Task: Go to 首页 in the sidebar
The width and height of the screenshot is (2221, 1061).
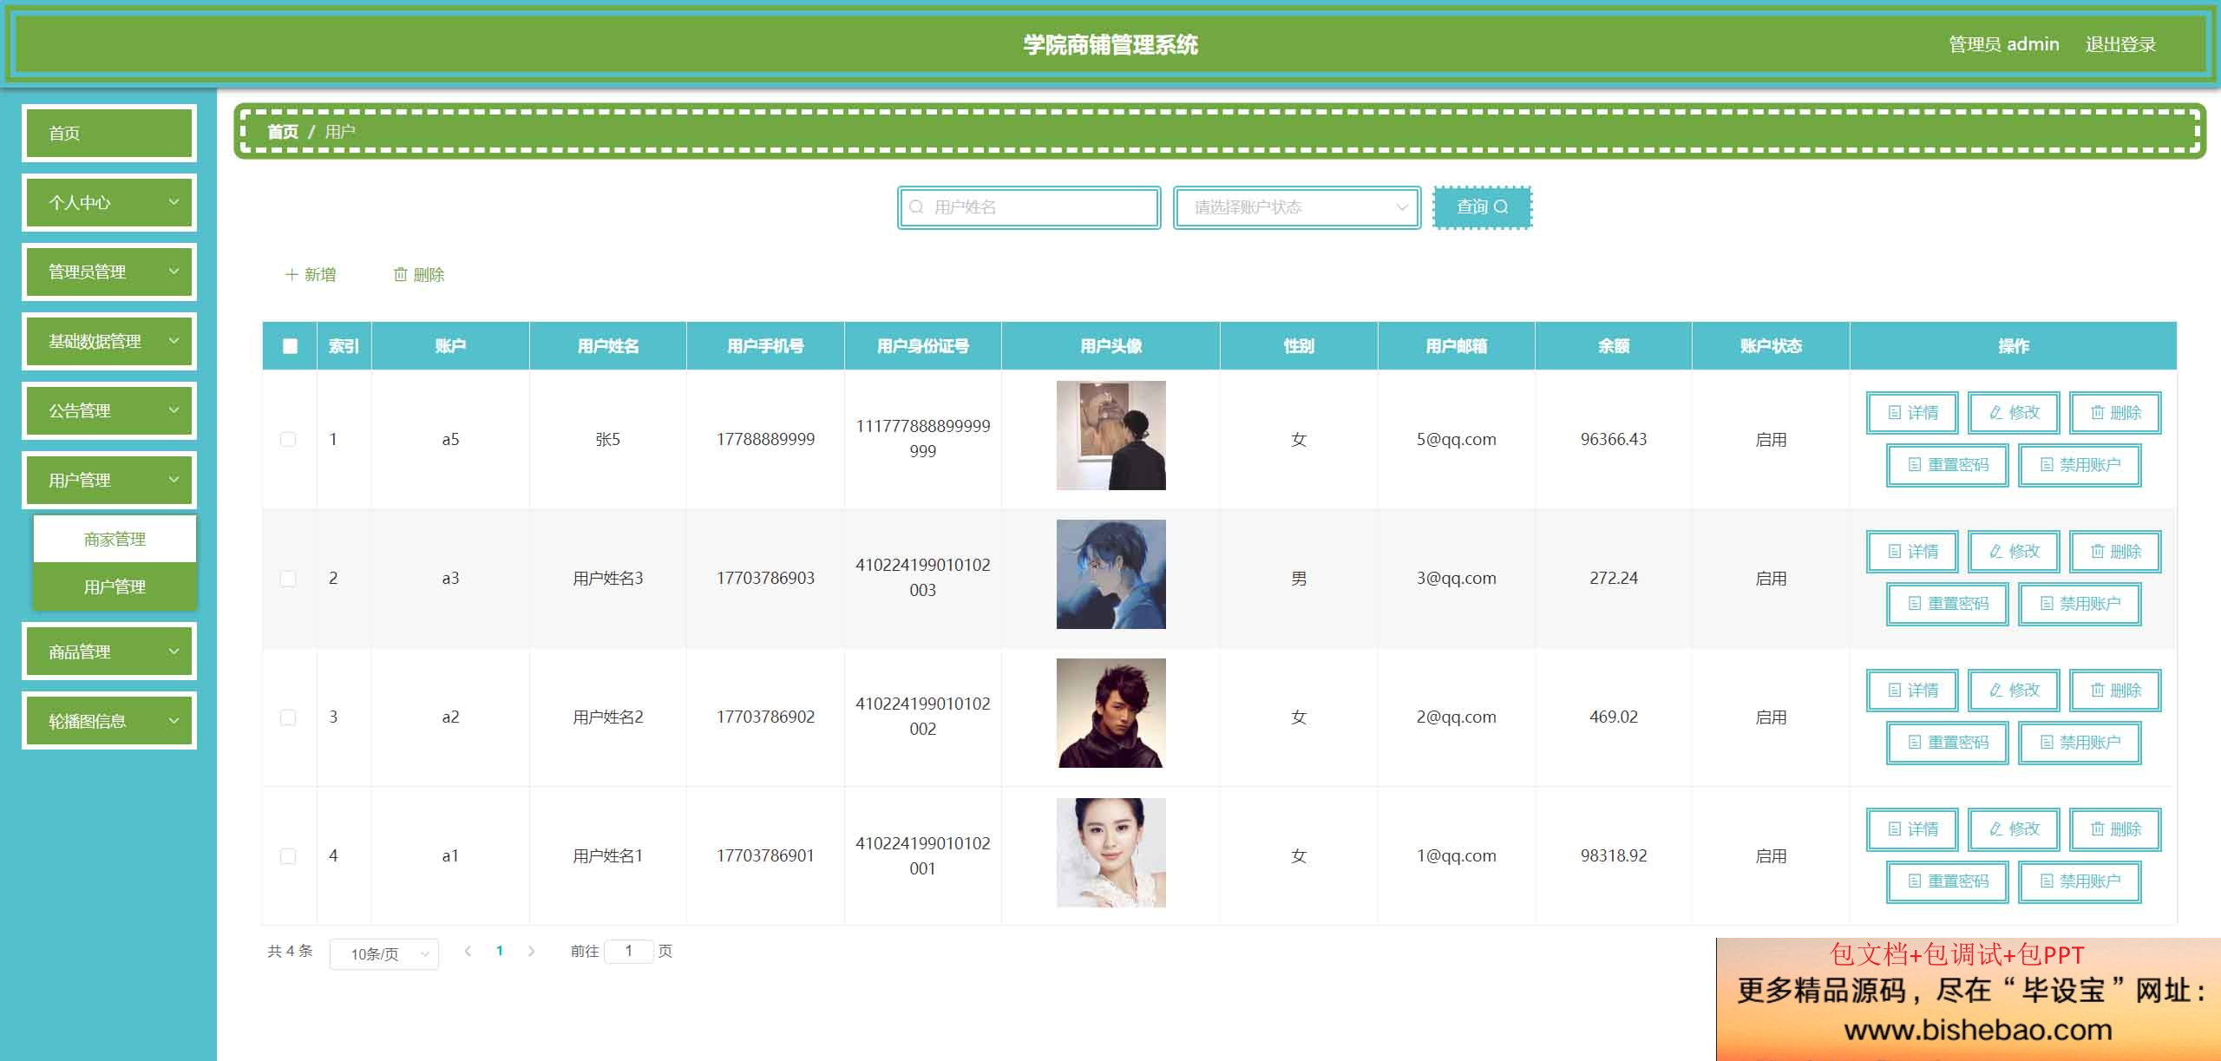Action: tap(109, 133)
